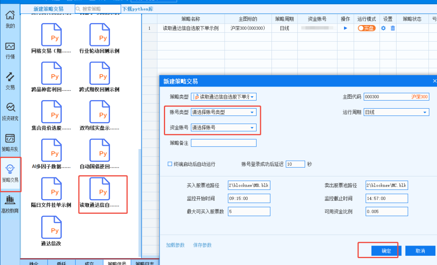437x265 pixels.
Task: Click the 卖出股票池路径 field
Action: (386, 185)
